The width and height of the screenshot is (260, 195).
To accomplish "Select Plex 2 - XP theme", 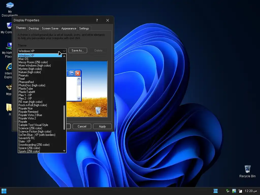I will [40, 99].
